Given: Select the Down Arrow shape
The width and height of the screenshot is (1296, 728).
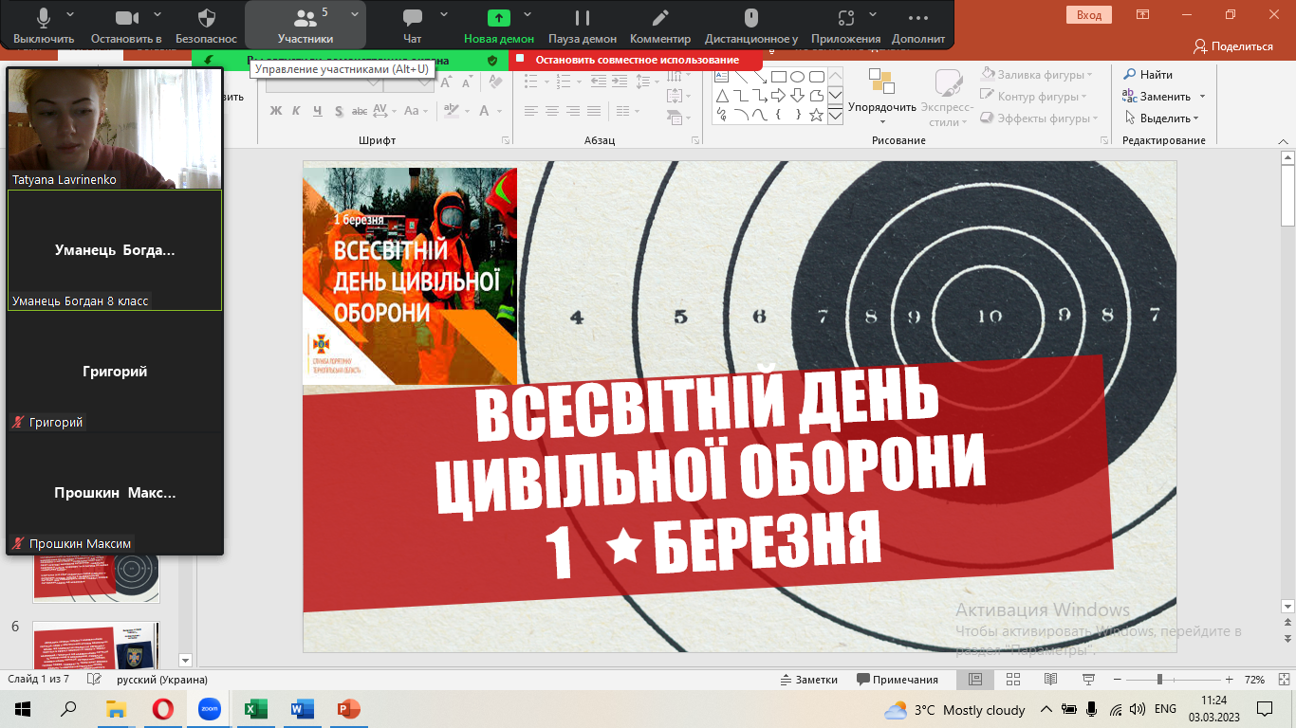Looking at the screenshot, I should [797, 96].
